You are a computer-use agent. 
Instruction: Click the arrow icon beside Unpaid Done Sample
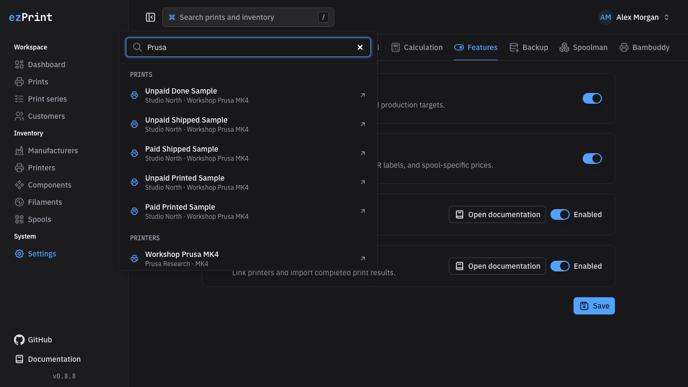(363, 95)
